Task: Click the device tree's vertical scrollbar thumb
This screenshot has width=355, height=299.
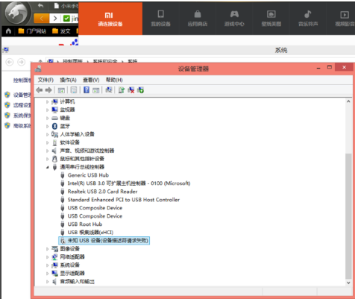Action: [x=348, y=216]
